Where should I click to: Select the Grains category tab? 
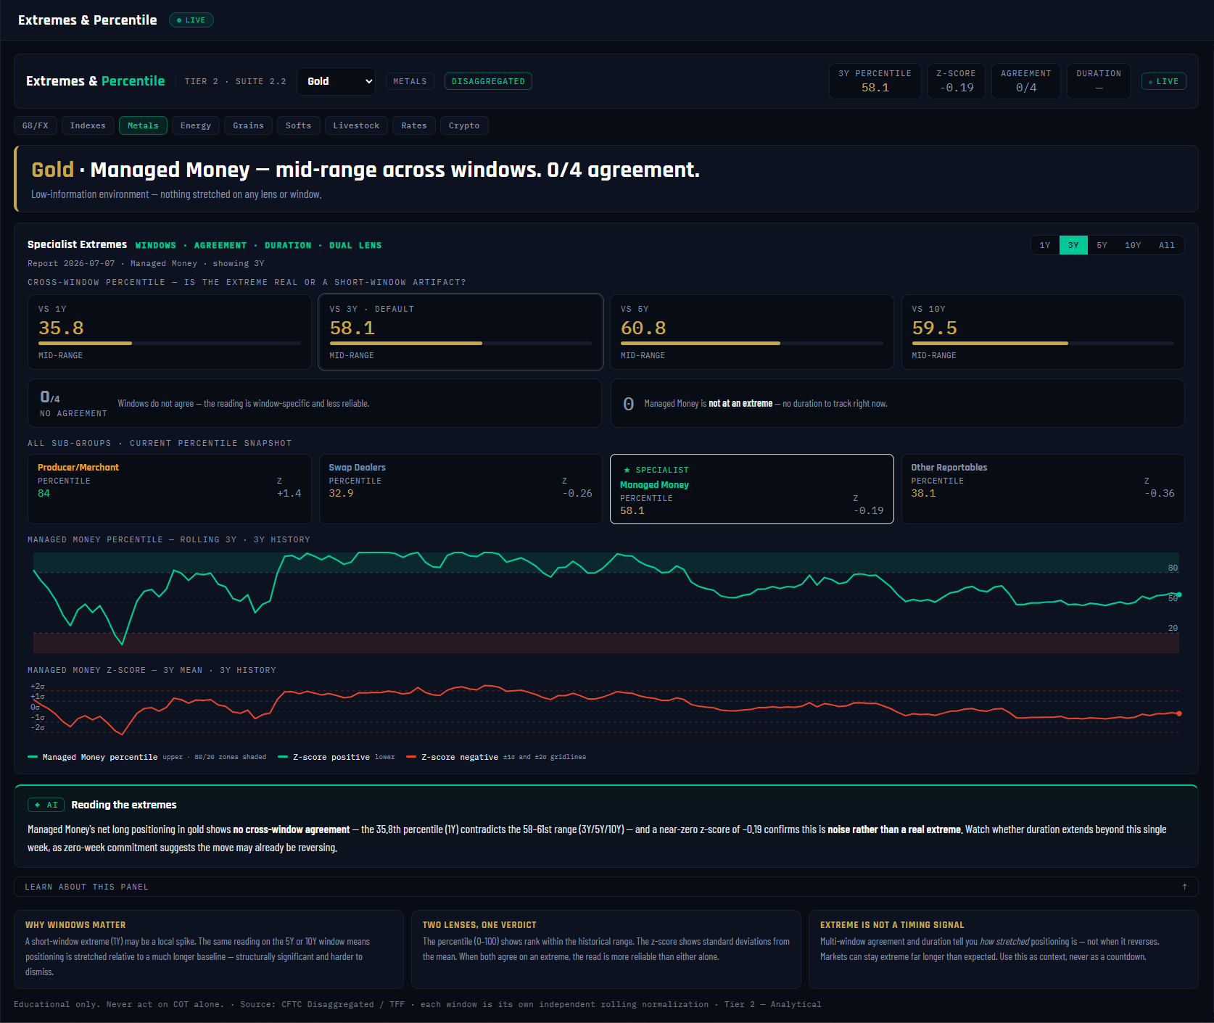pyautogui.click(x=248, y=125)
